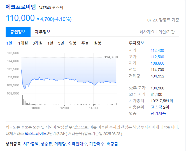Open the 에코프로비엠 stock title link
Image resolution: width=186 pixels, height=151 pixels.
tap(21, 7)
